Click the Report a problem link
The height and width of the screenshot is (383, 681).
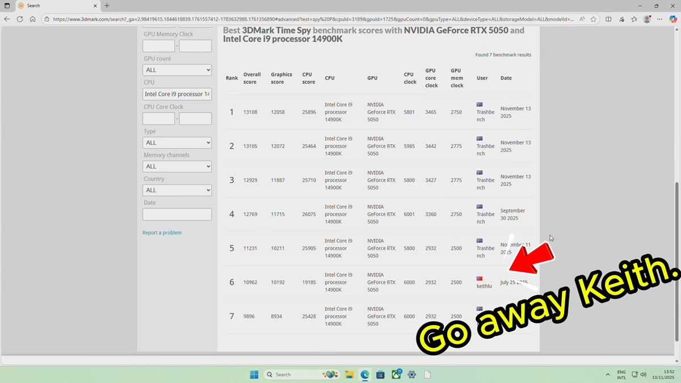pyautogui.click(x=162, y=233)
